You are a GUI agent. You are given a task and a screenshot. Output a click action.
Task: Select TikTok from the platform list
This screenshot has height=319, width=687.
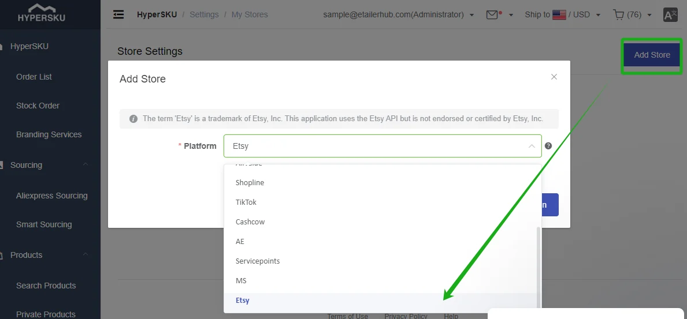tap(380, 202)
